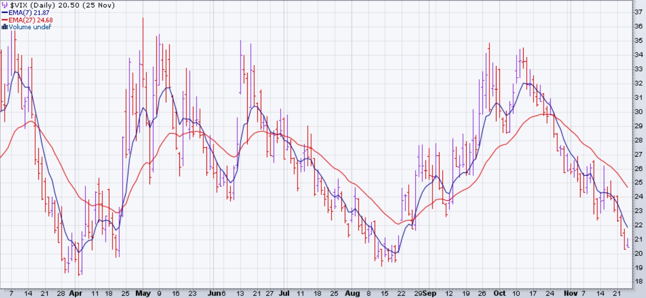Click the Volume undef legend label

[30, 27]
